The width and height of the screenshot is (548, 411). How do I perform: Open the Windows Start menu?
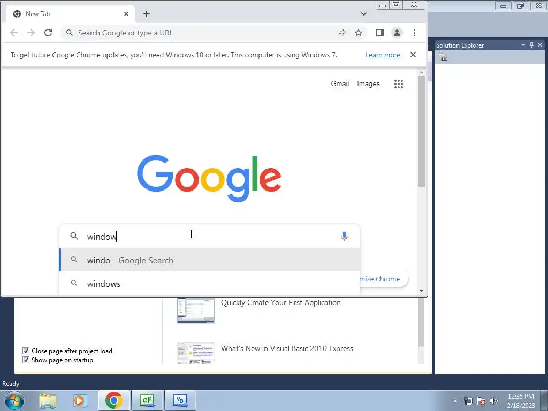tap(14, 400)
